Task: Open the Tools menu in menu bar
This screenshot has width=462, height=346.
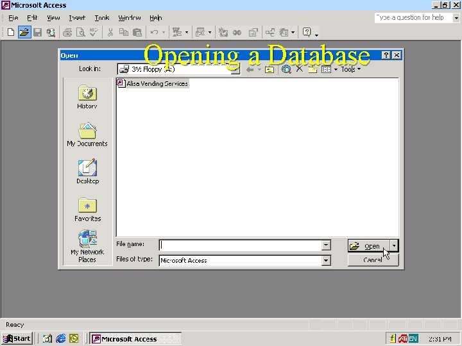Action: point(102,18)
